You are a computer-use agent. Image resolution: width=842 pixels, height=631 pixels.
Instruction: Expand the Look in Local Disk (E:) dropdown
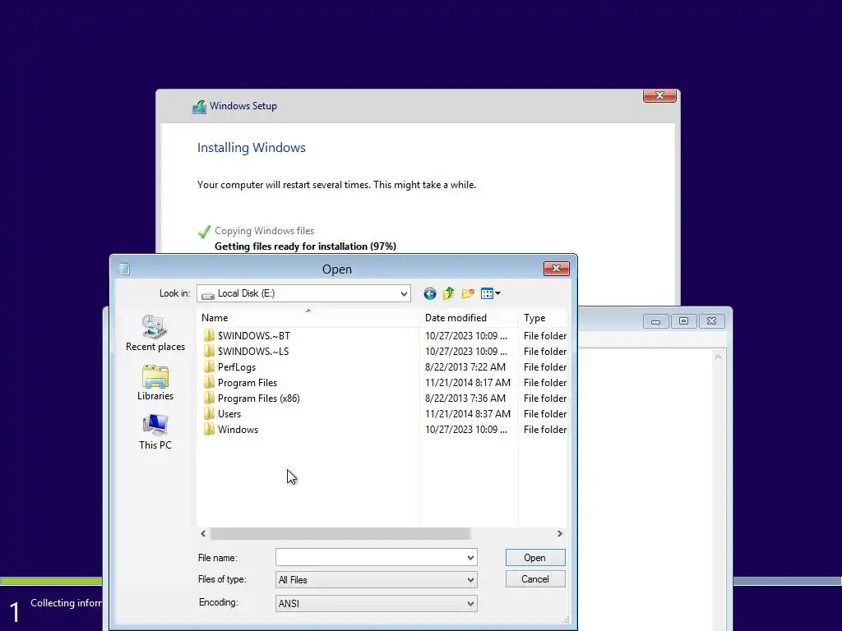point(404,293)
